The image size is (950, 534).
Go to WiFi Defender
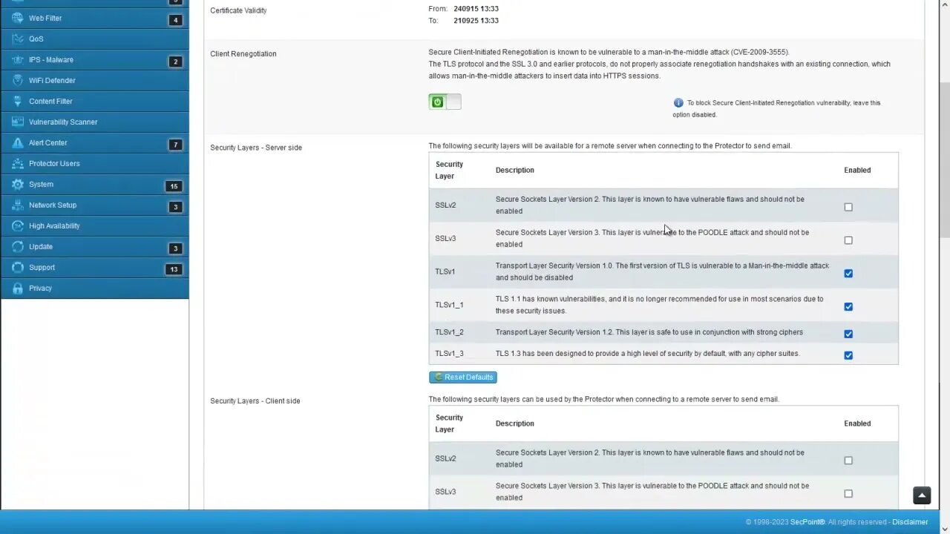95,80
